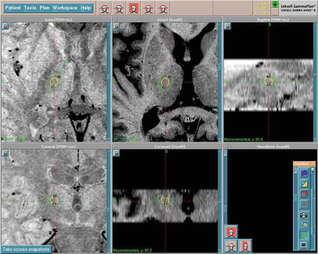Image resolution: width=318 pixels, height=254 pixels.
Task: Click the camera snapshot icon in Toolbox
Action: coord(304,215)
